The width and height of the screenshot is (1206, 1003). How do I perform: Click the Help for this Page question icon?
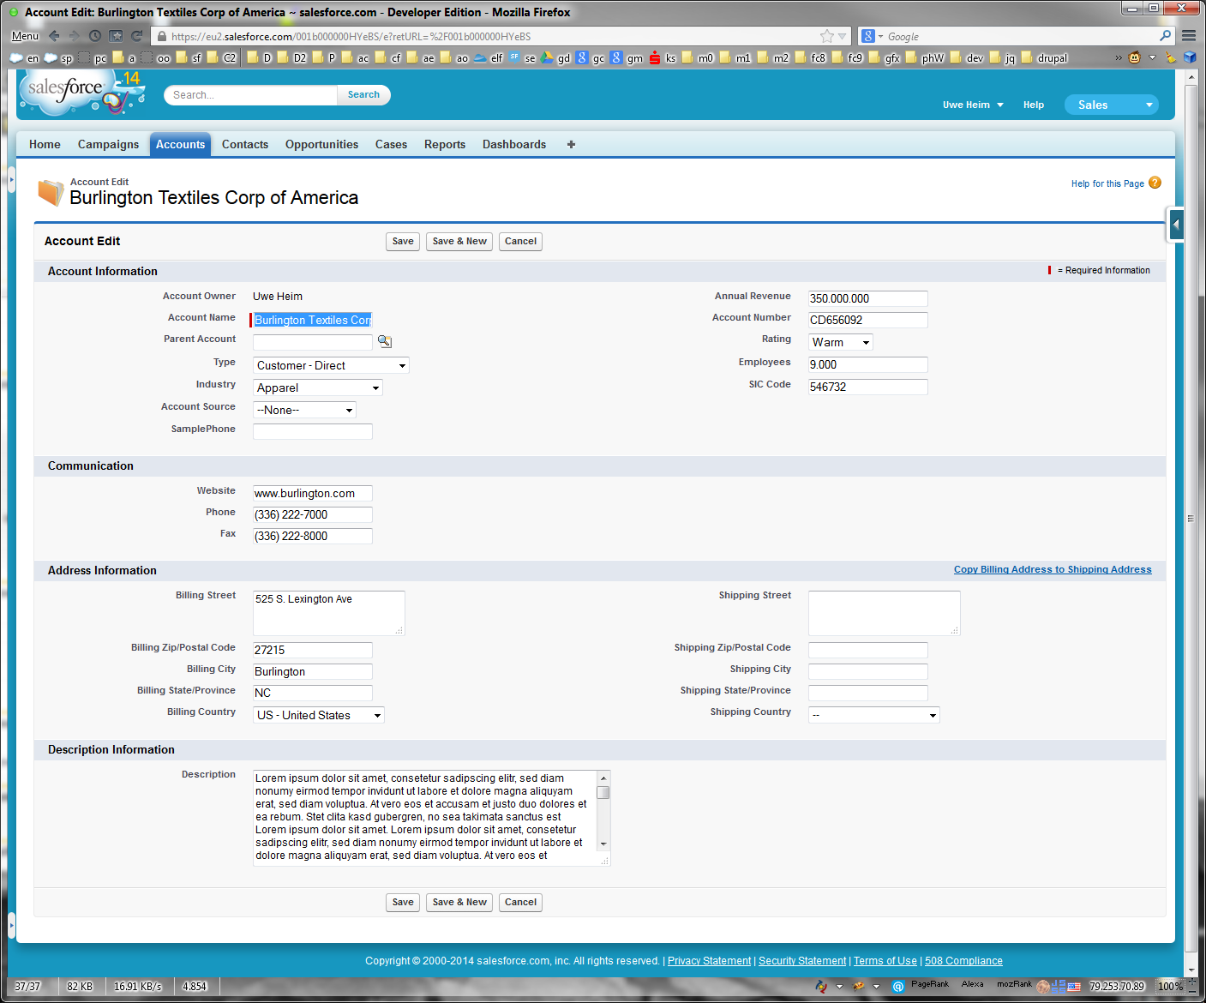pos(1155,183)
